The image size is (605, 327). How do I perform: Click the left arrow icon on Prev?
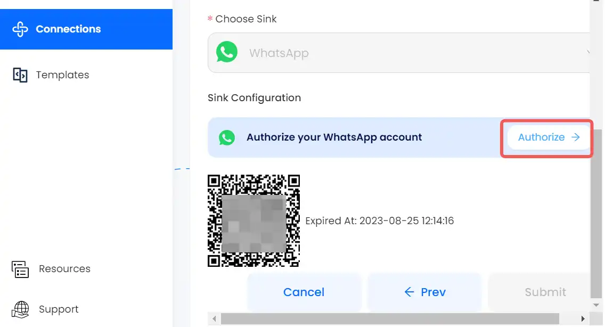409,292
